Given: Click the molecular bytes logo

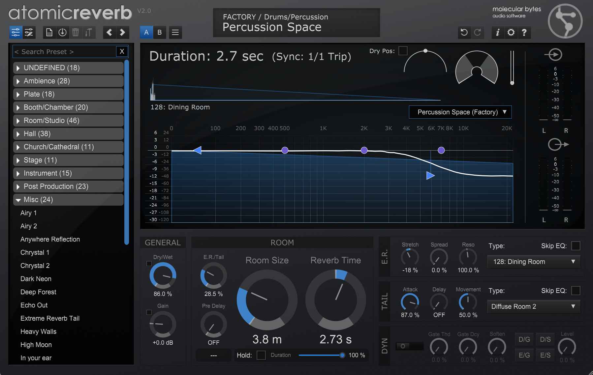Looking at the screenshot, I should point(565,20).
